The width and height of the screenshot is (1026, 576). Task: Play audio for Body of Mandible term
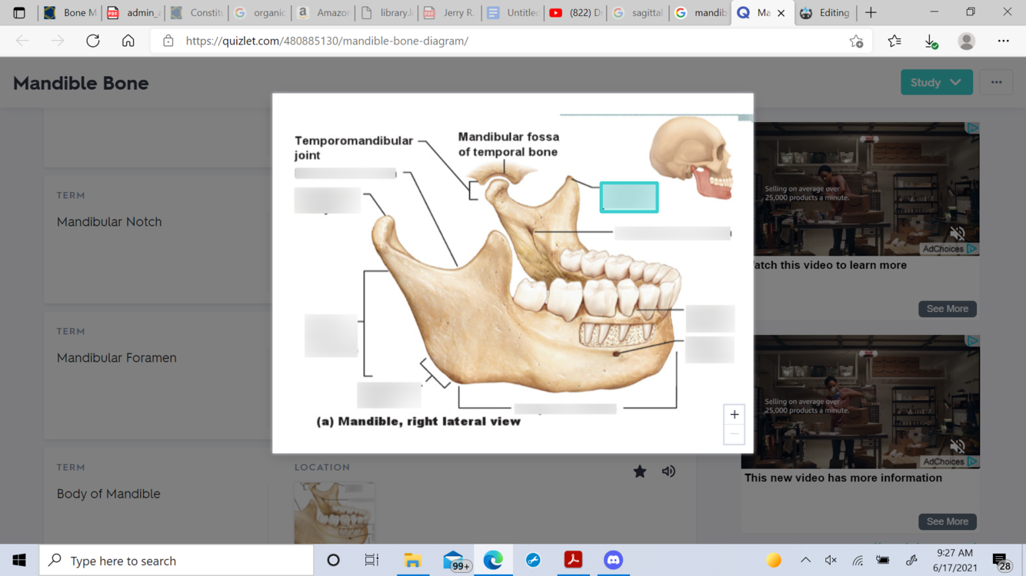(x=668, y=472)
